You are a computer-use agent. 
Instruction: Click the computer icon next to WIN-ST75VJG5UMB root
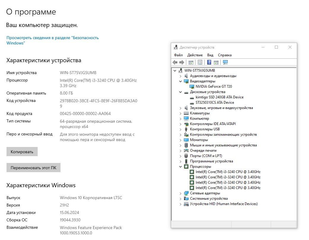(x=180, y=71)
